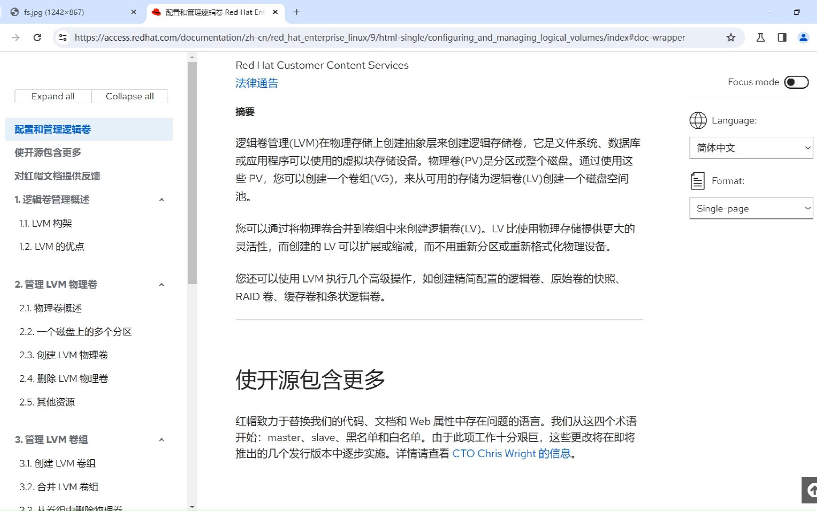Click Red Hat Customer Content Services text

click(x=322, y=65)
